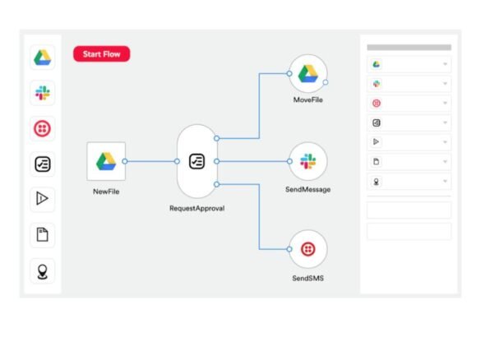This screenshot has height=337, width=485.
Task: Click the first empty field in right panel
Action: pos(409,210)
